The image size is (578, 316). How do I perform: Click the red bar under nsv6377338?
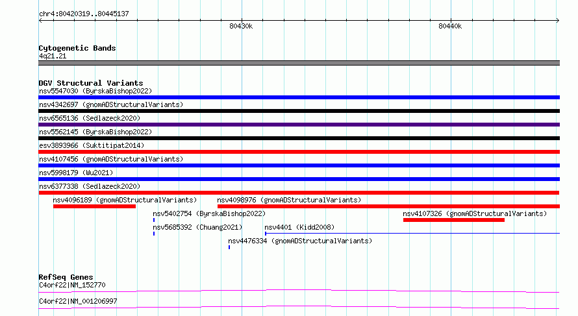(299, 193)
